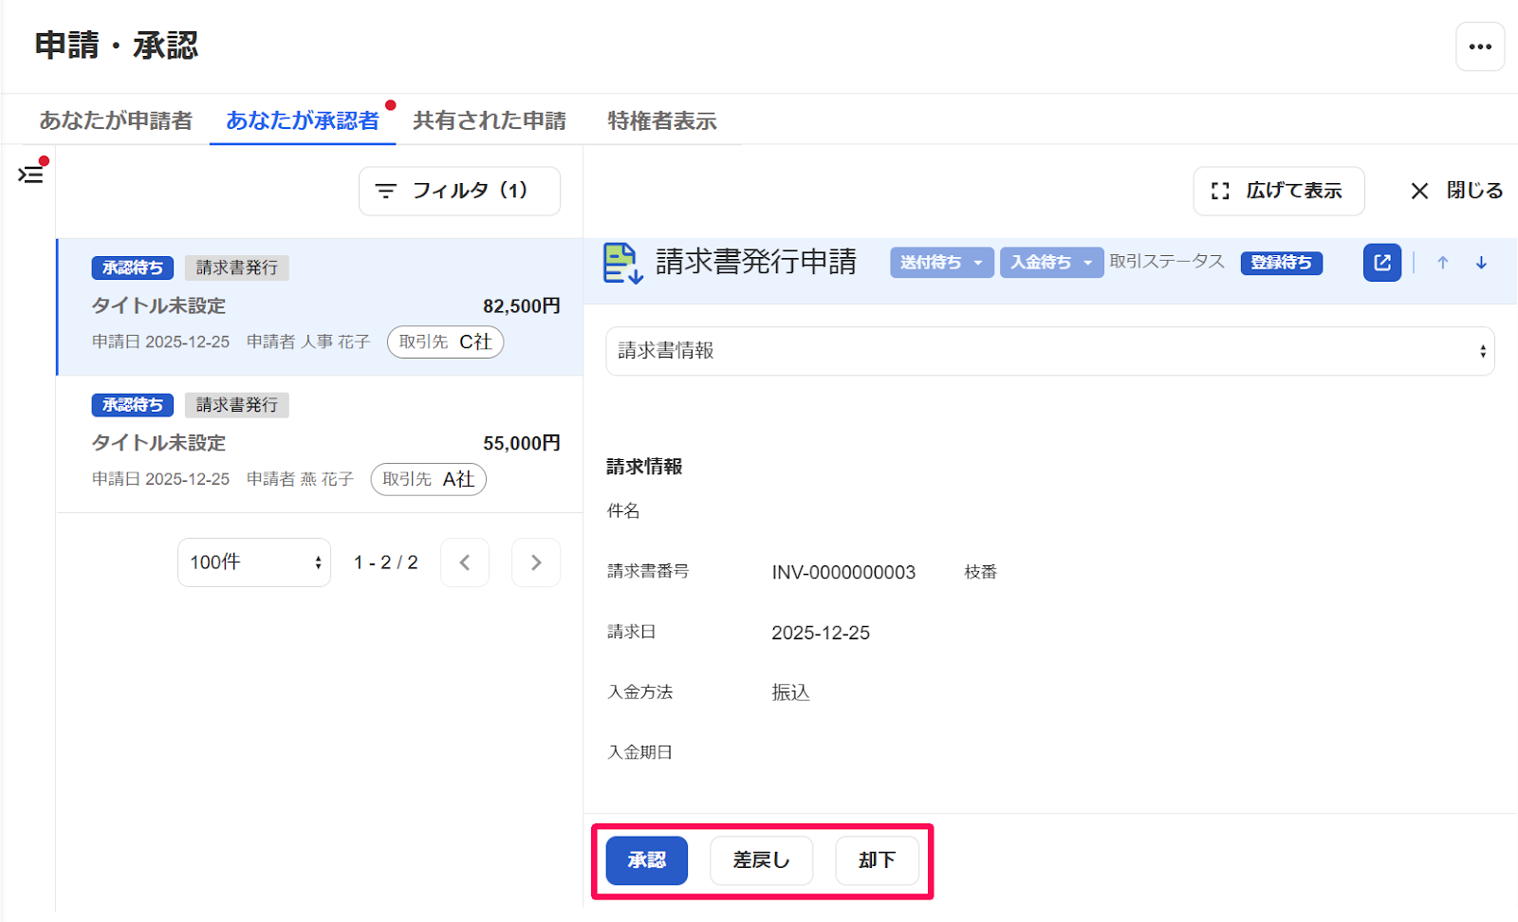Select the 82,500円 request row
Viewport: 1518px width, 922px height.
320,306
